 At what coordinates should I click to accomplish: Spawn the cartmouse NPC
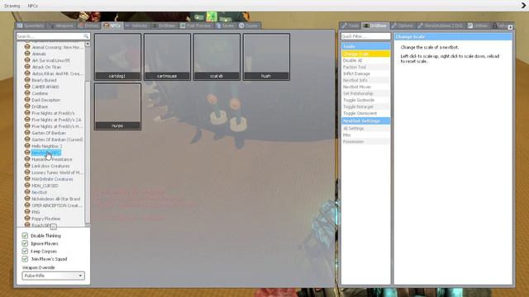(167, 57)
